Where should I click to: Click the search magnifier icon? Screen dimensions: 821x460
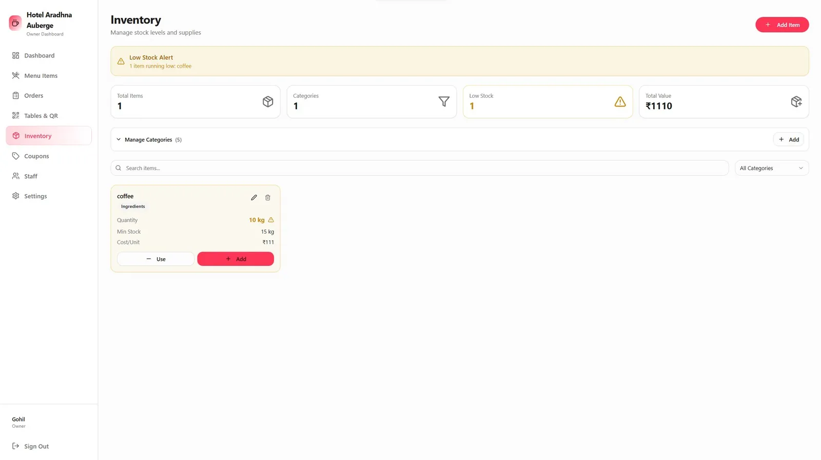click(x=119, y=168)
